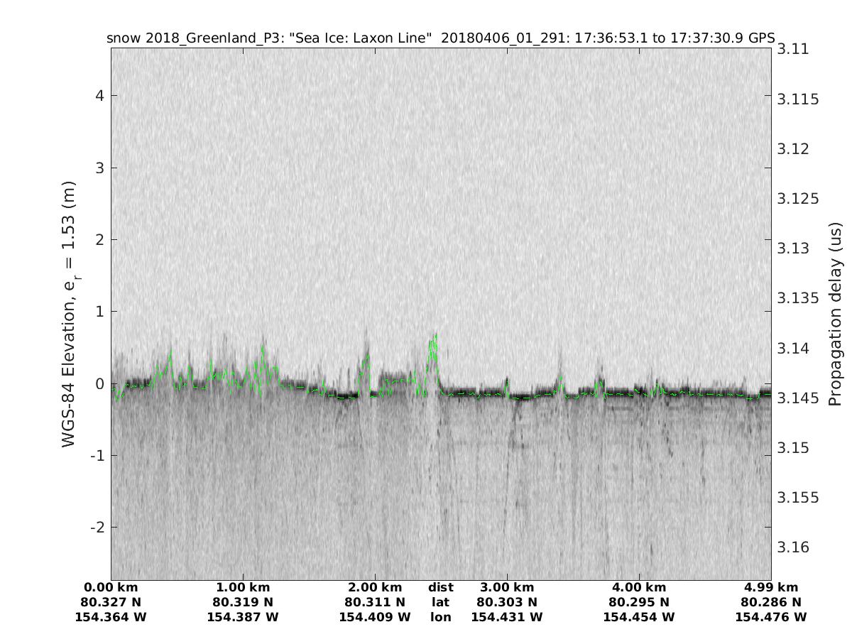Screen dimensions: 852x639
Task: Click the 80.311 N latitude label
Action: click(375, 602)
